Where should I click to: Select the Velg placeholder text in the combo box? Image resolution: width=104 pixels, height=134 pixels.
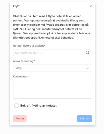click(x=19, y=68)
